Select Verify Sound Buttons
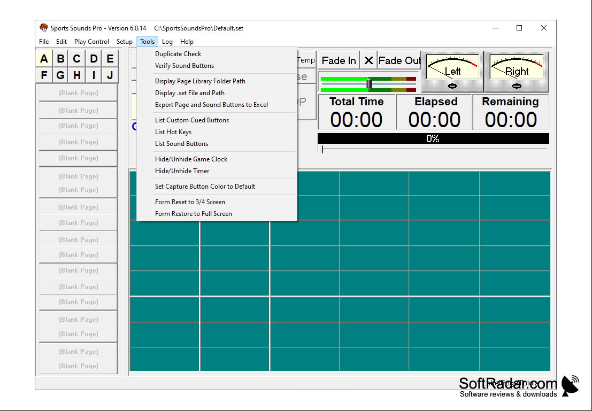592x411 pixels. [217, 66]
